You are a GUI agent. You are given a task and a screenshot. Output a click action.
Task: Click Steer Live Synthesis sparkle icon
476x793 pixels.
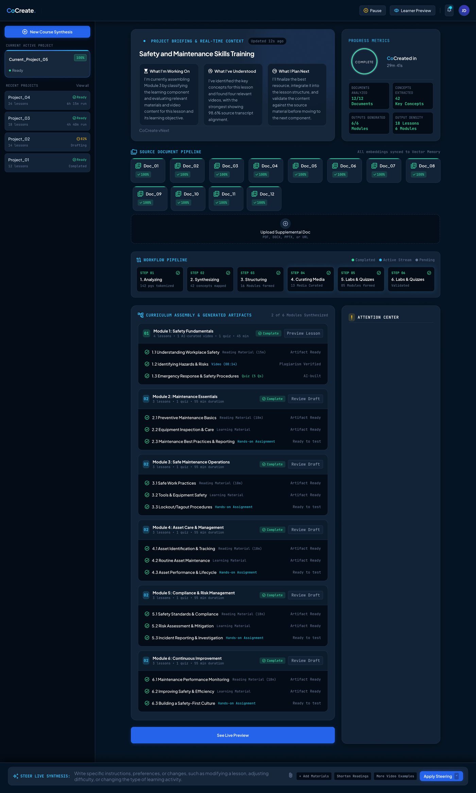click(16, 776)
